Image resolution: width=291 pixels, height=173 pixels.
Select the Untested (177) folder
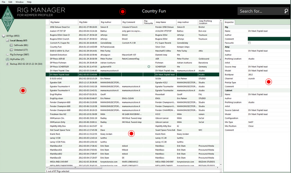click(x=21, y=50)
